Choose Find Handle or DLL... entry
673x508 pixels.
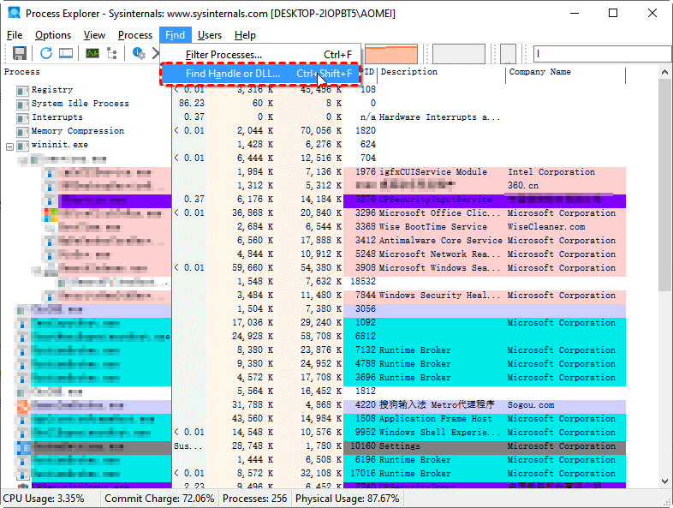pos(260,74)
